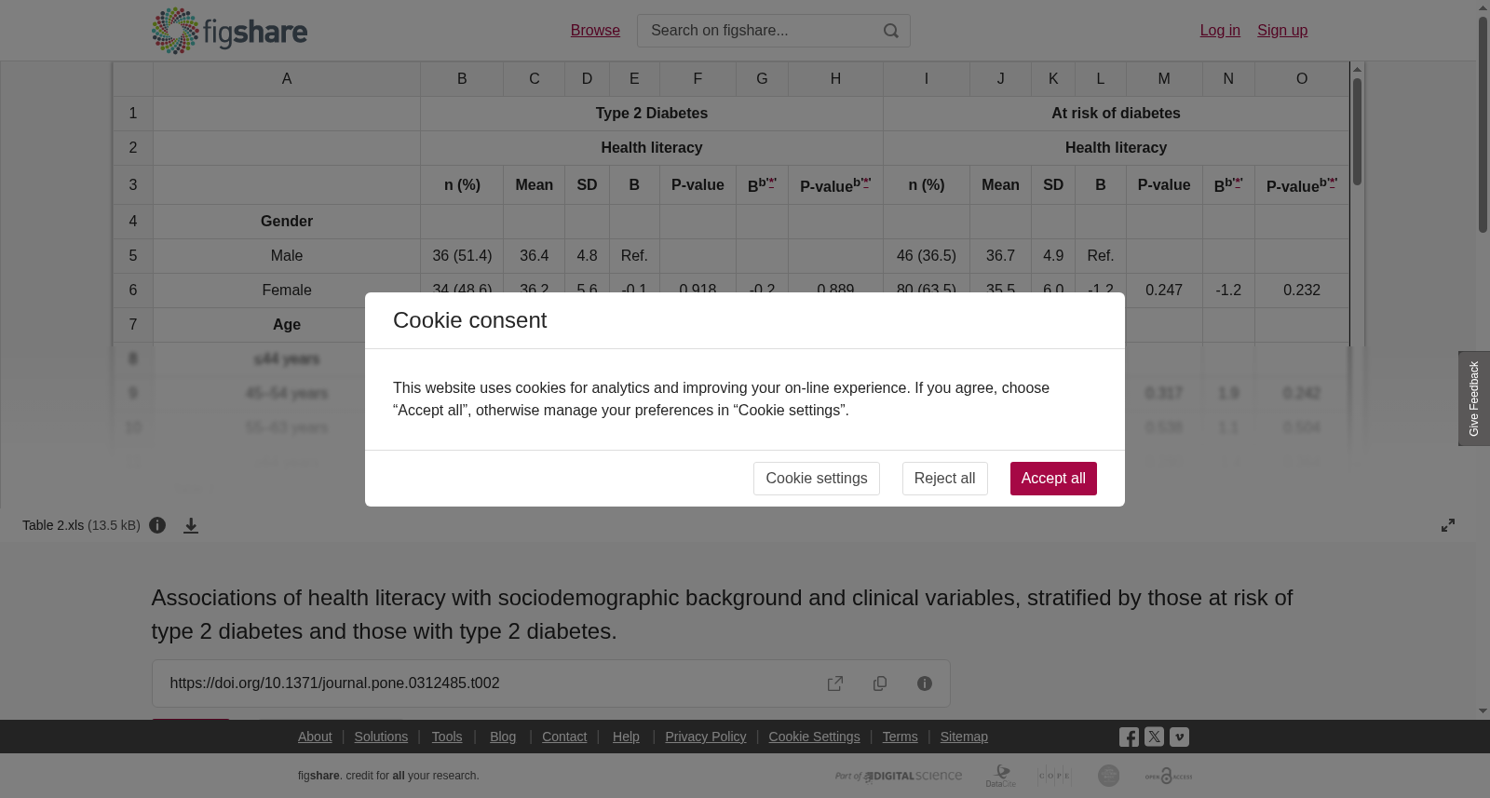Accept all cookies

[1053, 479]
